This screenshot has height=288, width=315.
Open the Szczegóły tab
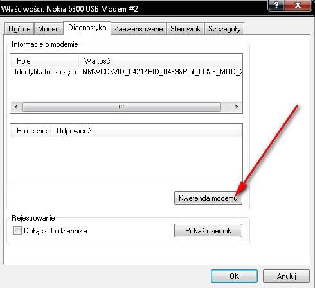(224, 29)
